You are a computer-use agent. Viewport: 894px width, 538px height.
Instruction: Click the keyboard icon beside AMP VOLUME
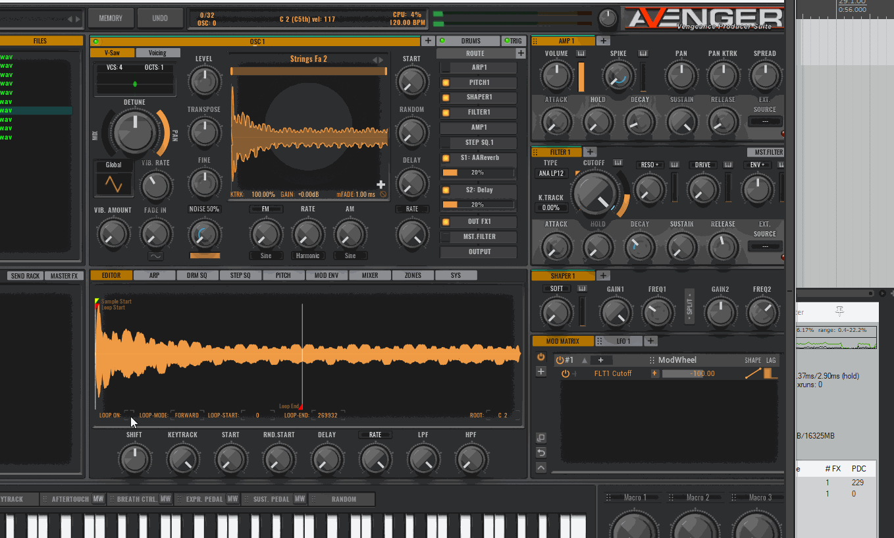tap(581, 53)
